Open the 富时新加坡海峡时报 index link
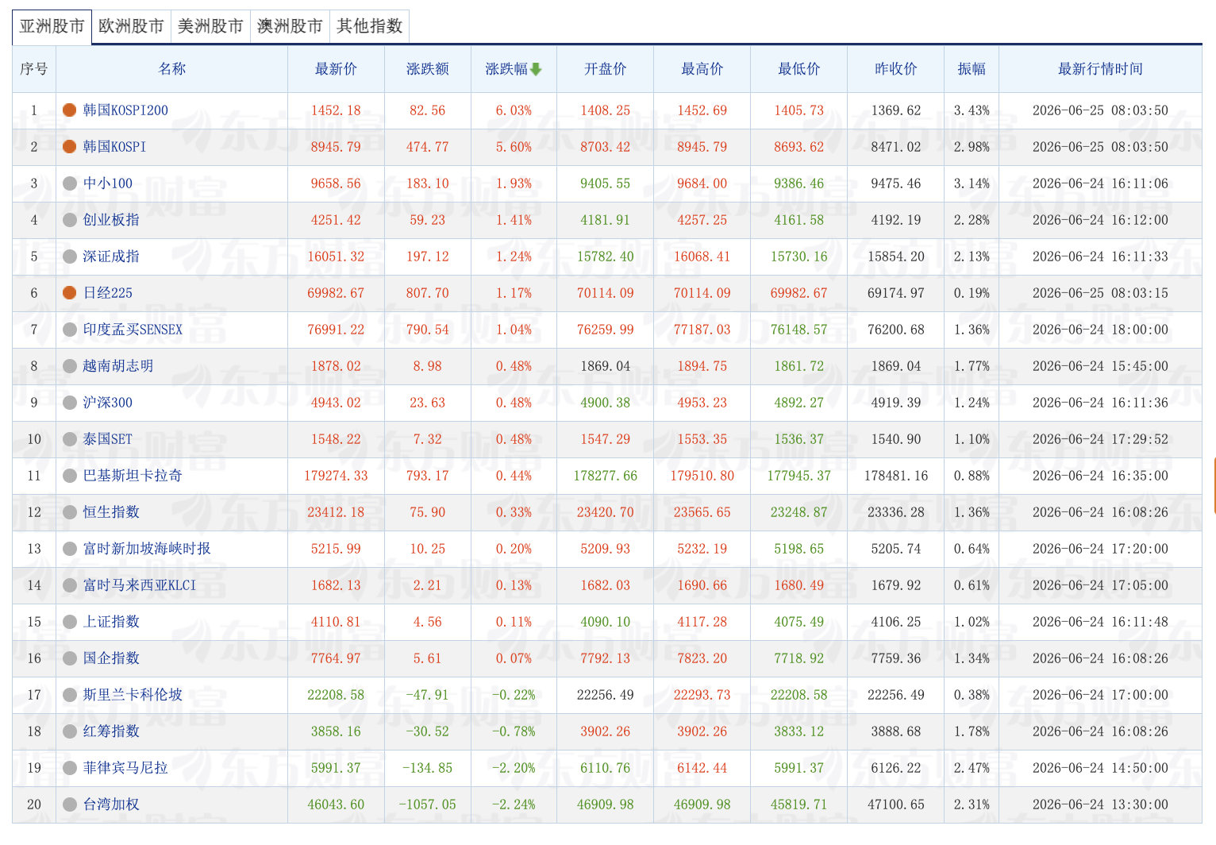Viewport: 1216px width, 845px height. (x=147, y=549)
